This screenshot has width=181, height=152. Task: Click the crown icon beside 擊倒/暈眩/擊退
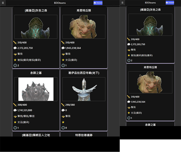point(15,116)
